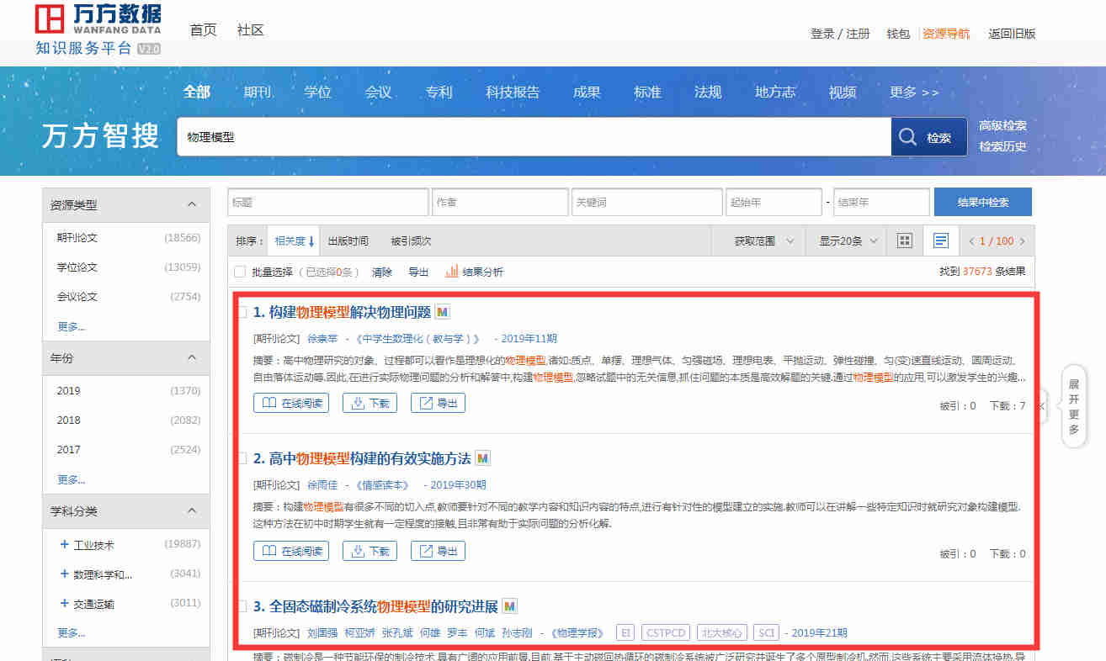Open the 获取范围 dropdown

pyautogui.click(x=764, y=241)
